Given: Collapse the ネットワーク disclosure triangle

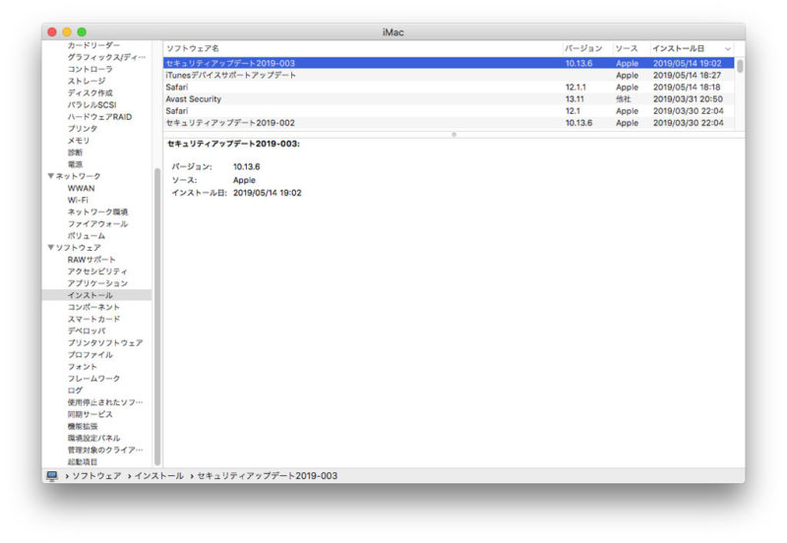Looking at the screenshot, I should (x=51, y=176).
